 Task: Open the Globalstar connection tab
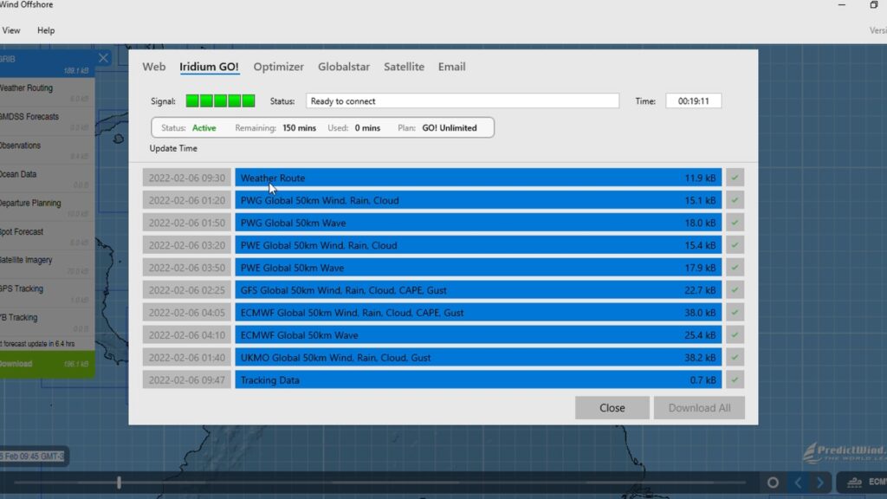(344, 67)
